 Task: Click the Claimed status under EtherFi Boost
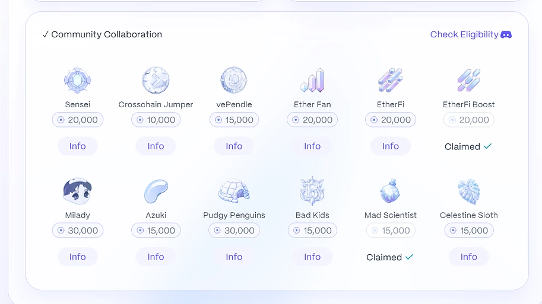468,146
